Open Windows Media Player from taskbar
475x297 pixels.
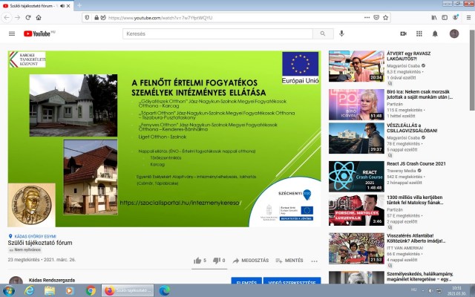click(70, 290)
